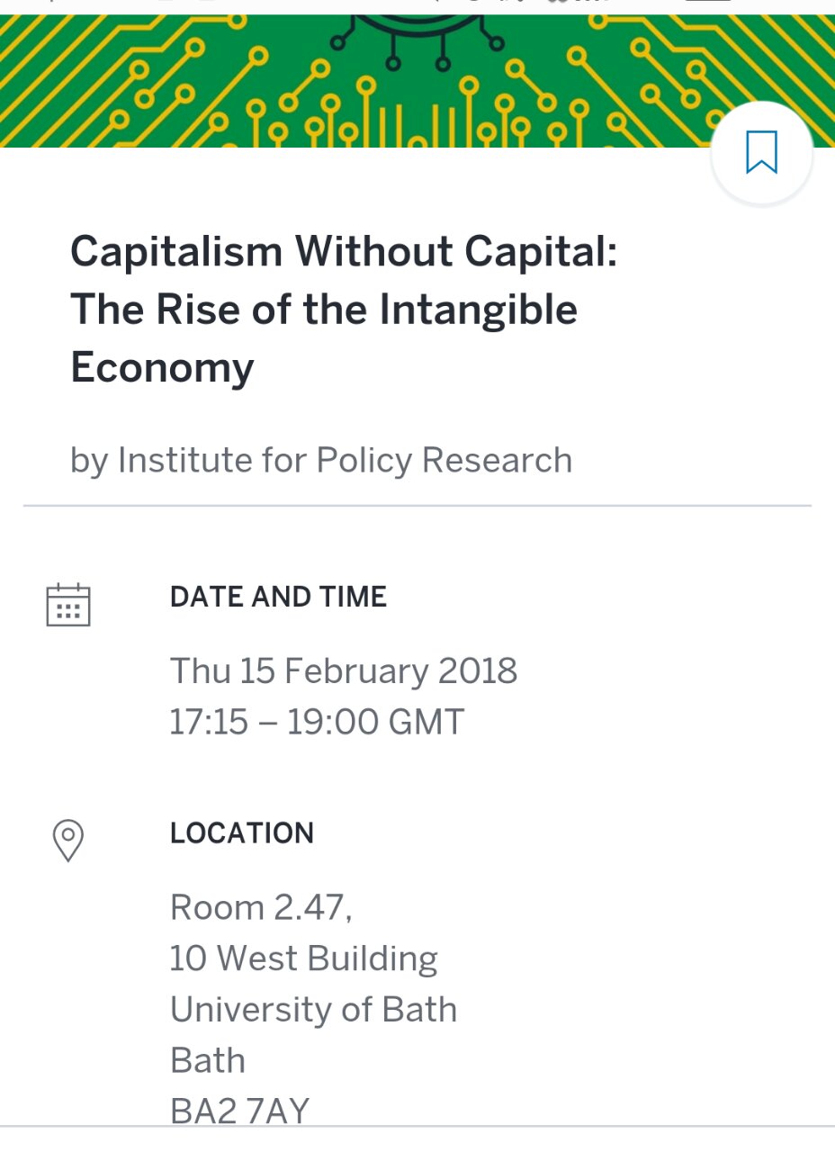This screenshot has height=1152, width=835.
Task: Tap the 10 West Building address line
Action: 304,958
